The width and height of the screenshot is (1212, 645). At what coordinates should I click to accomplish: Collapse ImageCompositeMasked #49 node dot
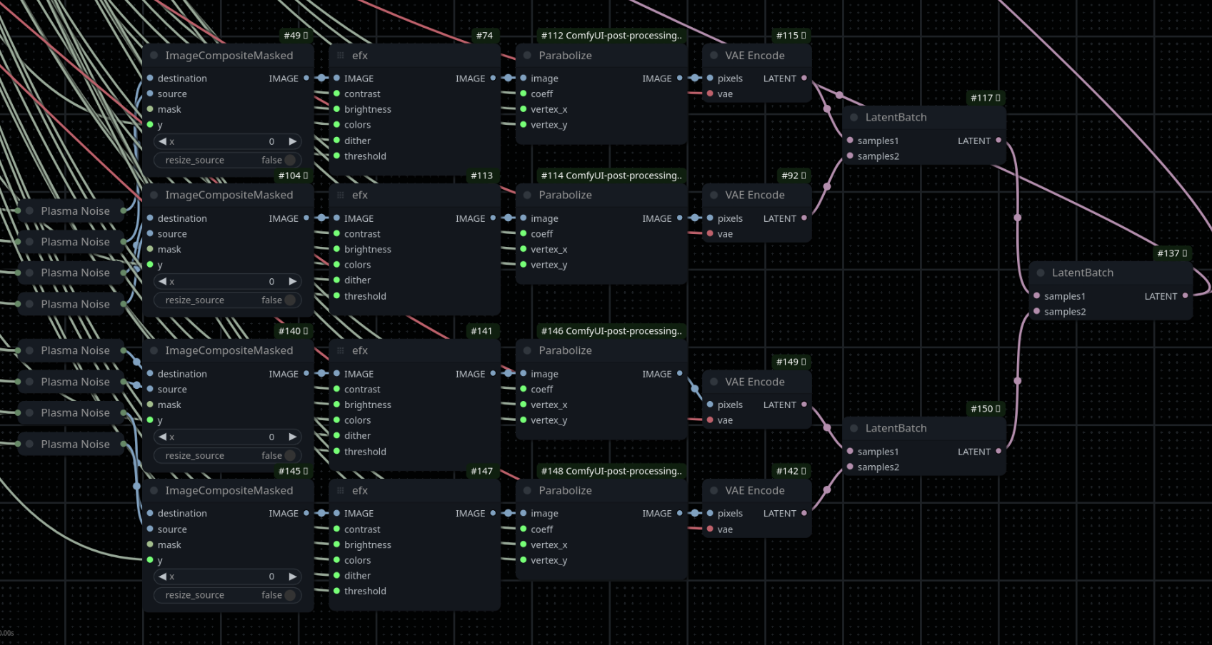[154, 56]
